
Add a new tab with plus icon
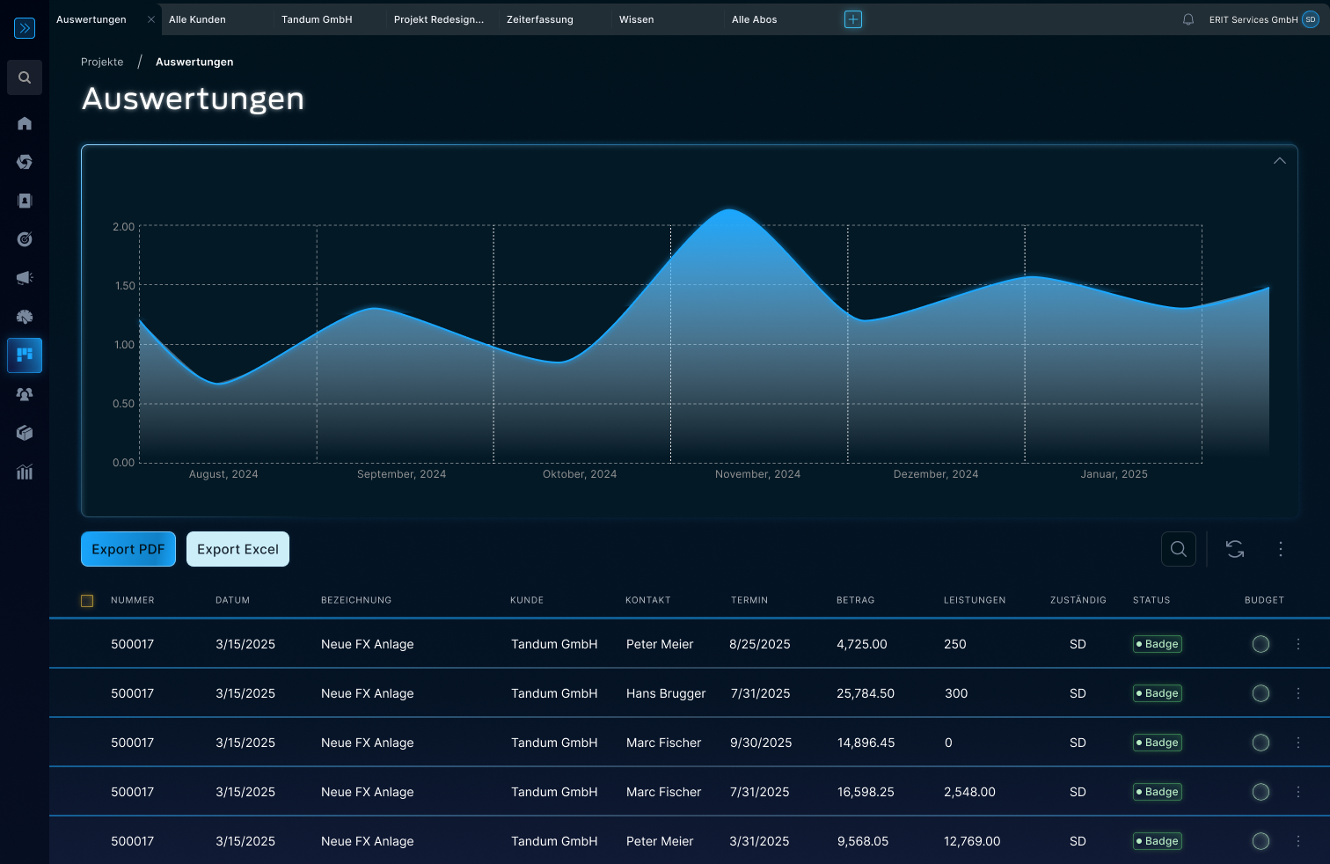pos(853,19)
